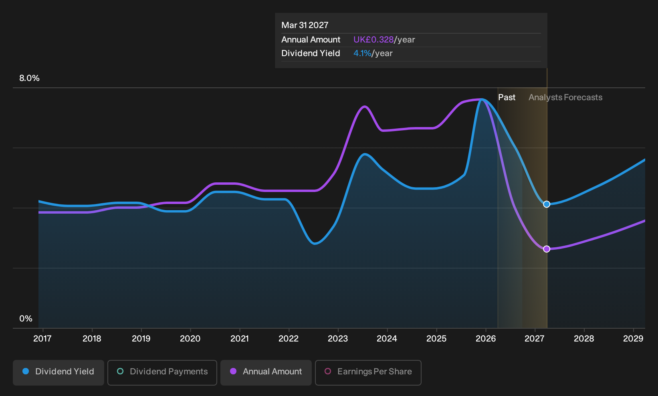This screenshot has width=658, height=396.
Task: Select the purple Annual Amount data point
Action: [547, 249]
